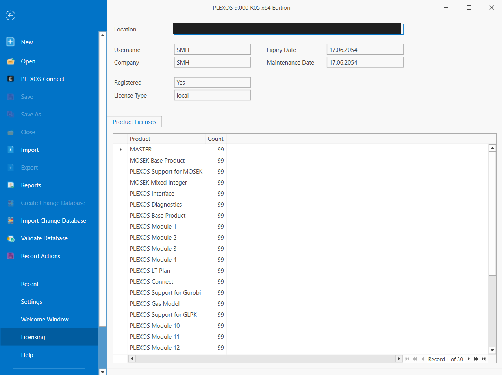The height and width of the screenshot is (375, 502).
Task: Open Record Actions using its icon
Action: click(x=10, y=256)
